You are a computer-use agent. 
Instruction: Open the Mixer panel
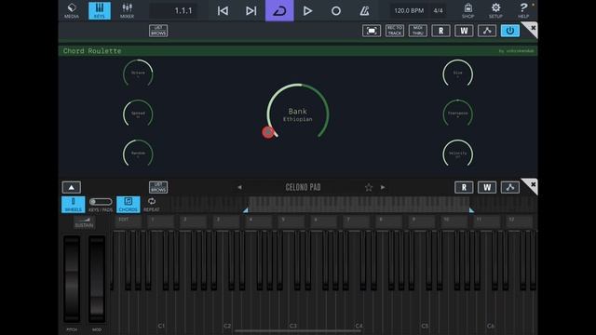click(127, 10)
